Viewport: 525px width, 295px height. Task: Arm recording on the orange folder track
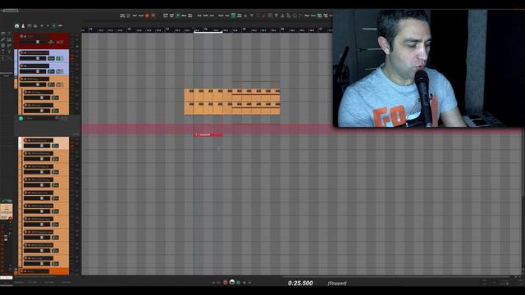tap(22, 79)
